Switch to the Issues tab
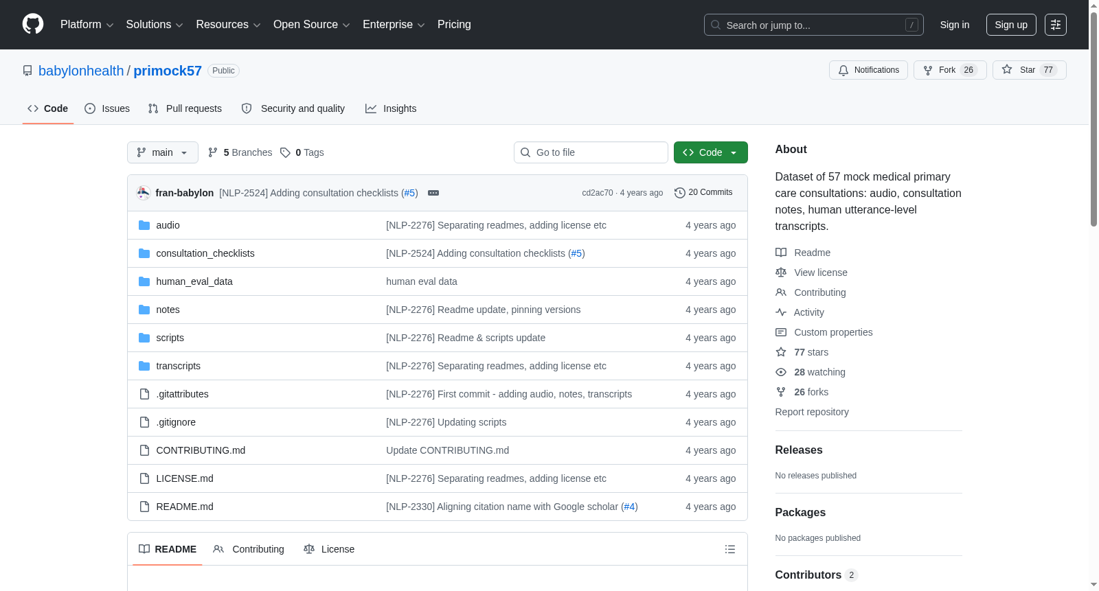This screenshot has width=1099, height=591. [107, 108]
